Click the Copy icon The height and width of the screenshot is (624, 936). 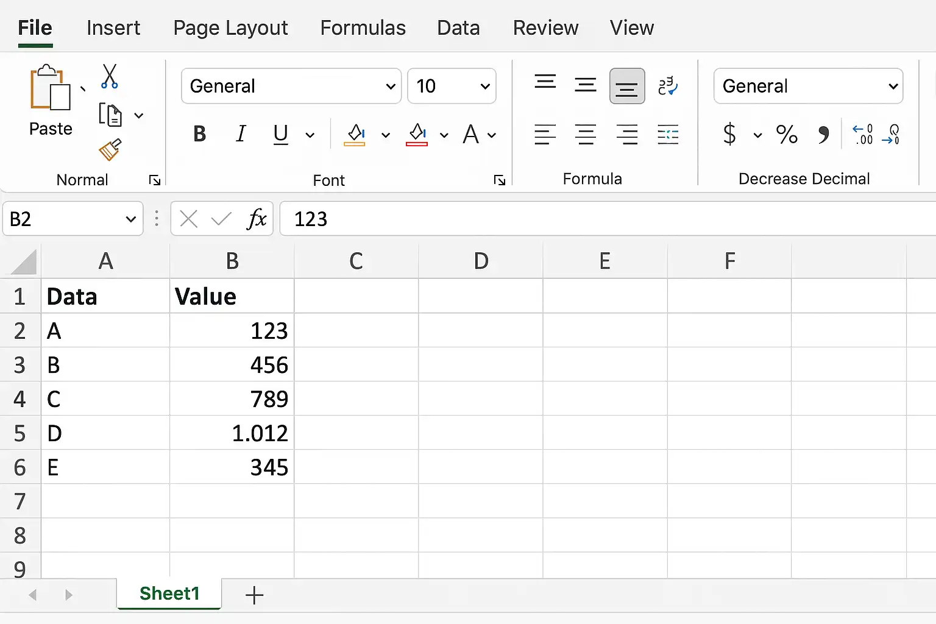pos(110,115)
